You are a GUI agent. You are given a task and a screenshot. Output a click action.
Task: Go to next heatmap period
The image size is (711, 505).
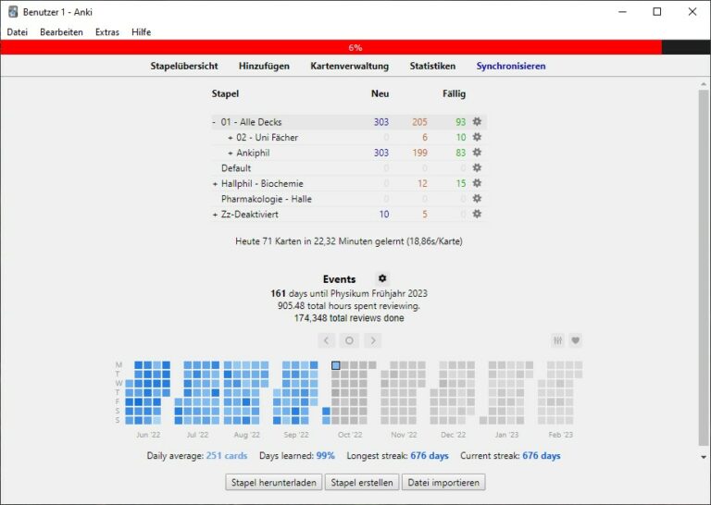click(x=373, y=340)
